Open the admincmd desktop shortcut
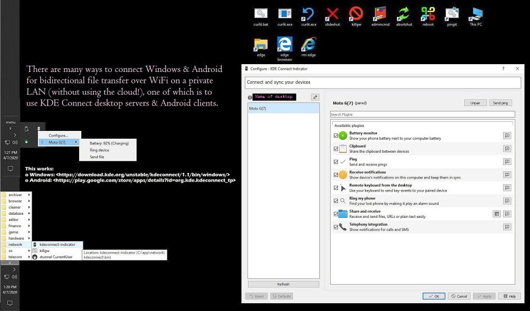The height and width of the screenshot is (311, 530). click(380, 17)
